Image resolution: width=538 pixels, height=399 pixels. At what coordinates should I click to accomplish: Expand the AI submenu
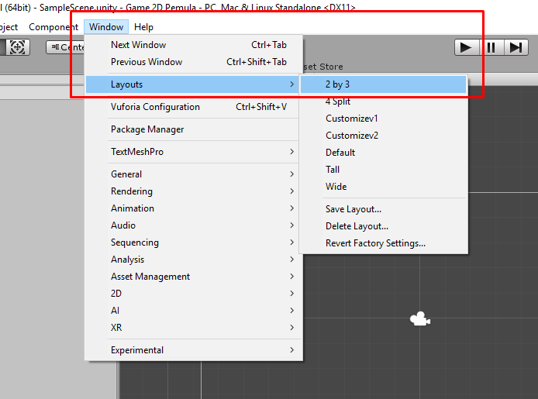[x=194, y=311]
